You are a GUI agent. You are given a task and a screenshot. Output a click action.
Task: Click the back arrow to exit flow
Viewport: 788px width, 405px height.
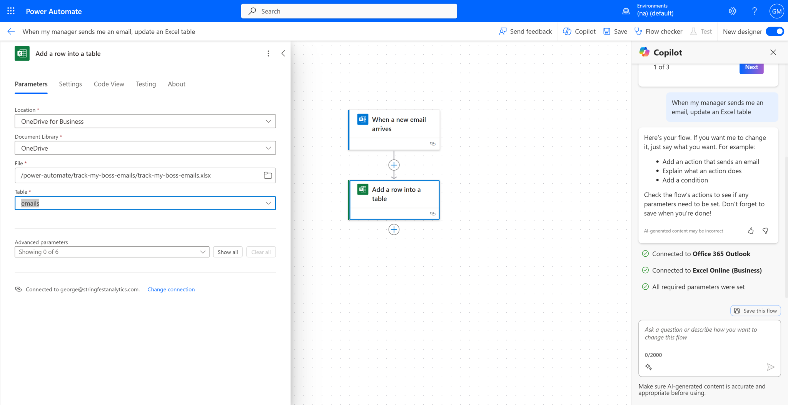tap(11, 32)
